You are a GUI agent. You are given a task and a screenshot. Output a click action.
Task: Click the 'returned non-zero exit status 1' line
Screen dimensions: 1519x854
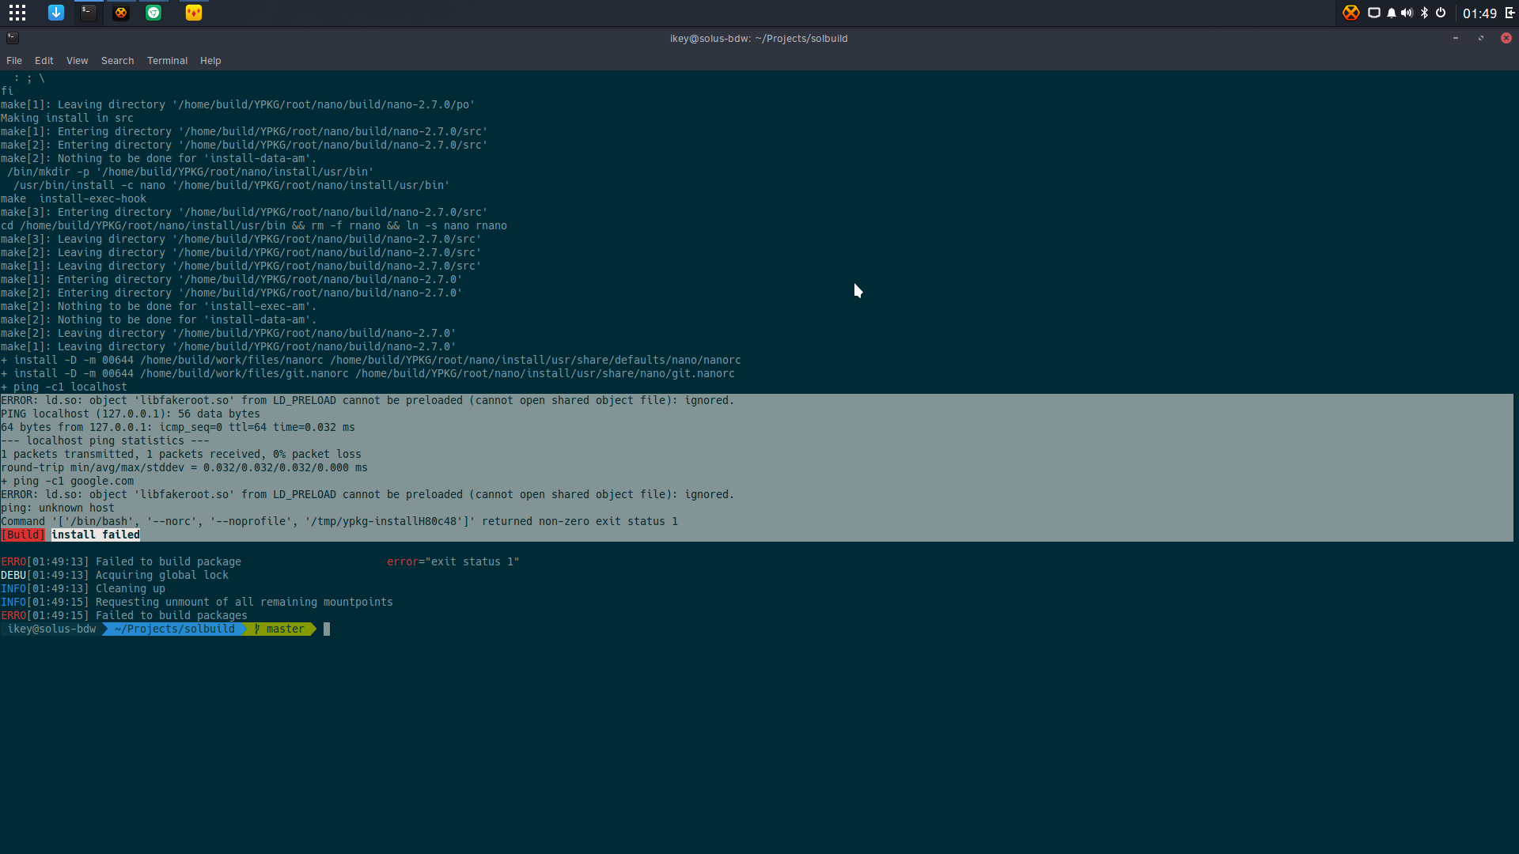coord(339,522)
